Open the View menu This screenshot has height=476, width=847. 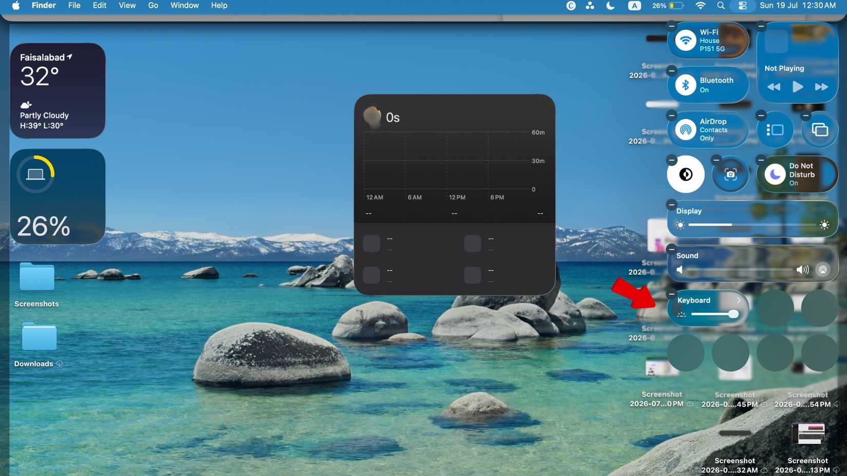coord(127,6)
